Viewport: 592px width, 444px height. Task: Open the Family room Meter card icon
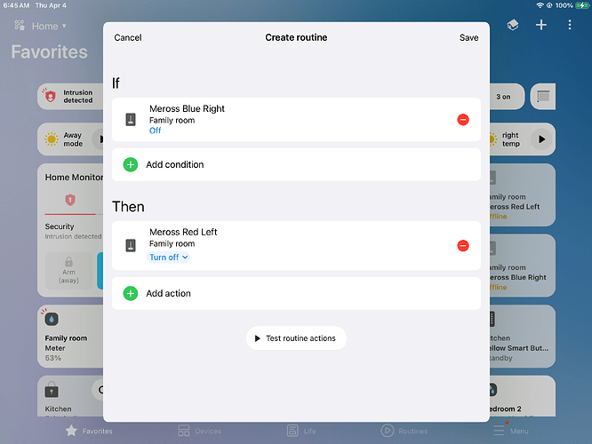point(52,319)
